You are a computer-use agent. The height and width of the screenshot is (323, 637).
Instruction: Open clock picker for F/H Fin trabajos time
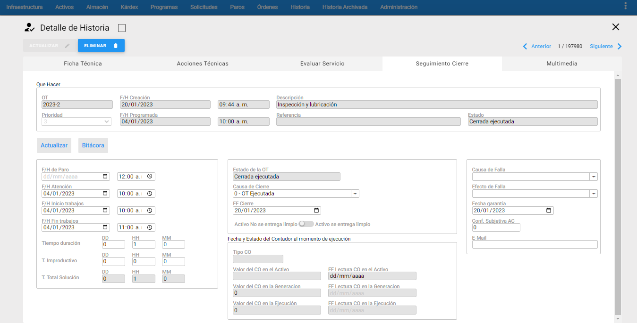pyautogui.click(x=150, y=227)
